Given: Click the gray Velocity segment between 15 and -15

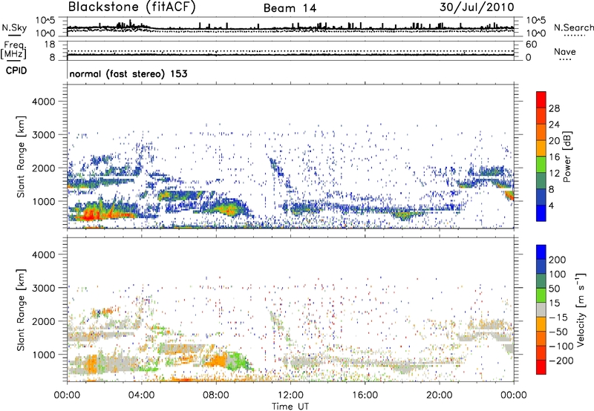Looking at the screenshot, I should (x=541, y=309).
